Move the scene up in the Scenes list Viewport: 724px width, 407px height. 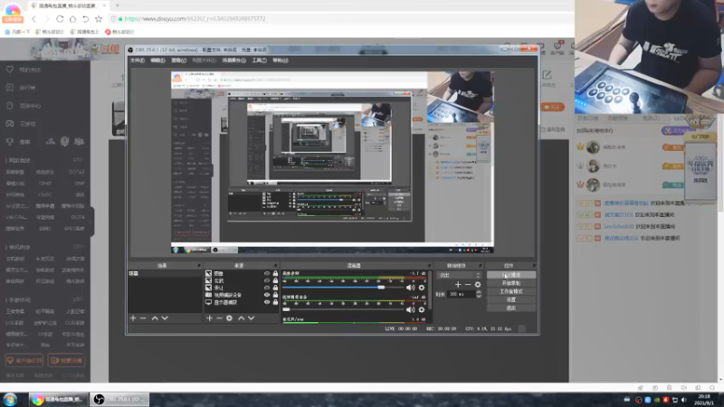coord(155,318)
